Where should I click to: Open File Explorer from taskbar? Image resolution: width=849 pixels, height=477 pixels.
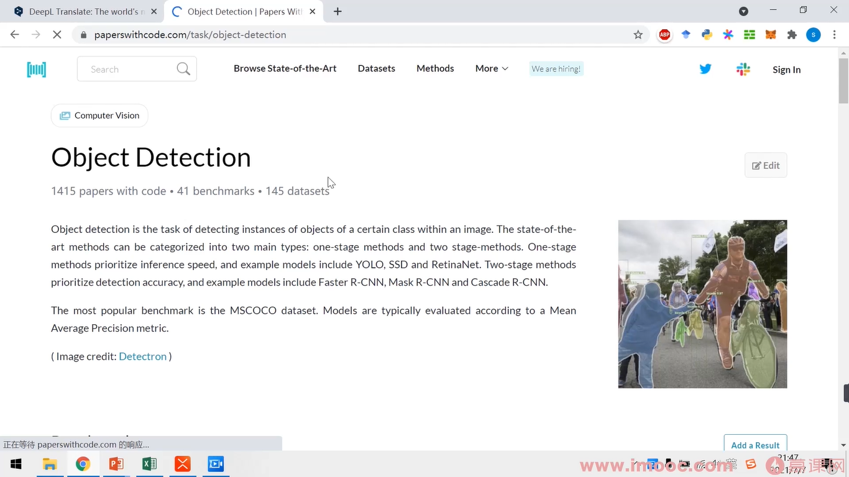50,464
